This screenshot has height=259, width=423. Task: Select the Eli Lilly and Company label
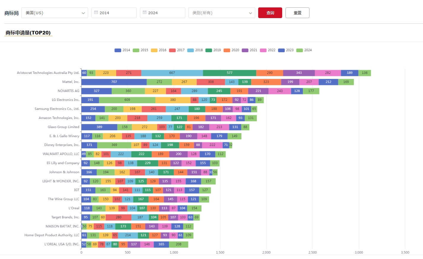pos(63,163)
